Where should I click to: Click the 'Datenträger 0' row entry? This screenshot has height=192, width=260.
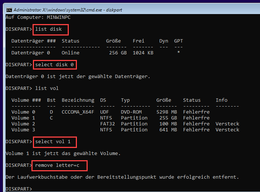coord(31,53)
